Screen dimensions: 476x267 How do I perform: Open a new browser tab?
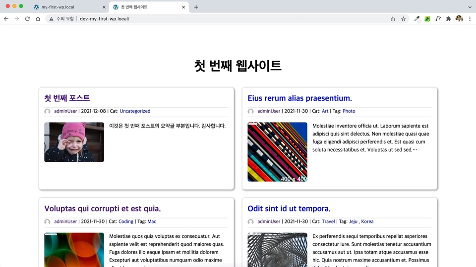pyautogui.click(x=196, y=7)
